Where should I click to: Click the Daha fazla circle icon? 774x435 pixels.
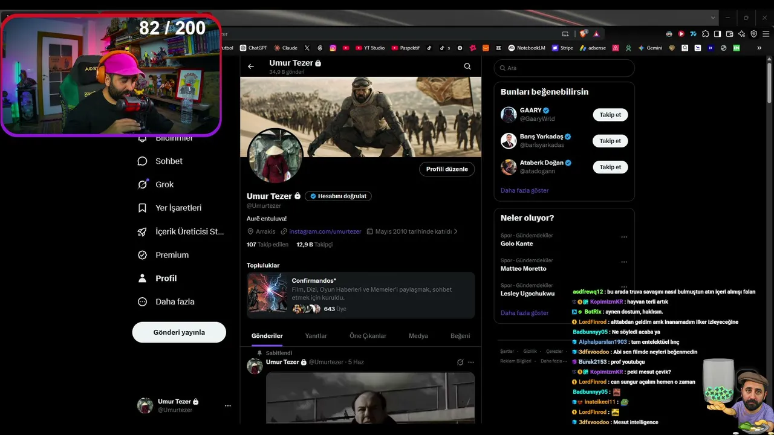pos(142,301)
